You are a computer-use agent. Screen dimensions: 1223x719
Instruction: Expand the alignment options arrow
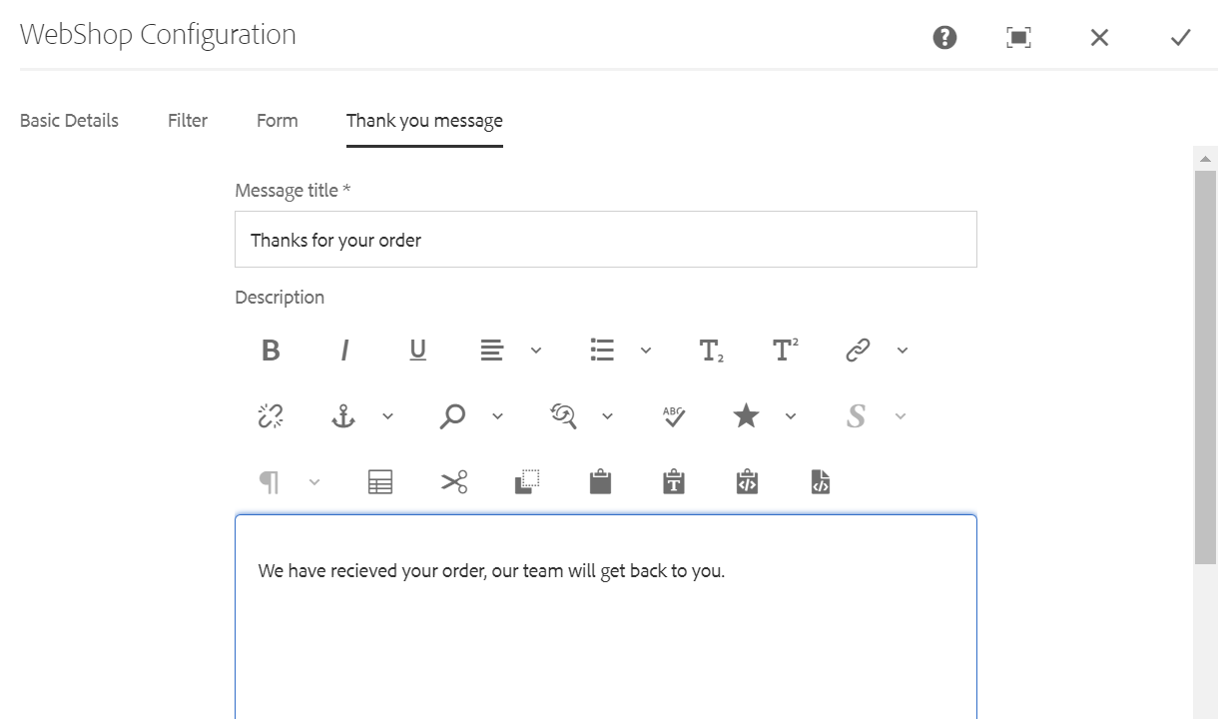pyautogui.click(x=536, y=351)
